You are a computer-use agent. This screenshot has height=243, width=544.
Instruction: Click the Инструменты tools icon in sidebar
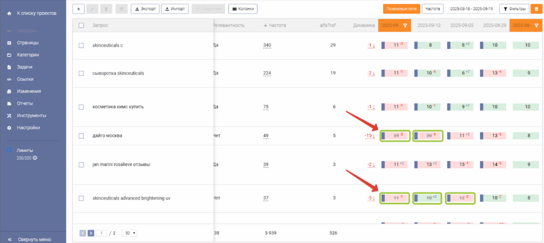tap(9, 116)
